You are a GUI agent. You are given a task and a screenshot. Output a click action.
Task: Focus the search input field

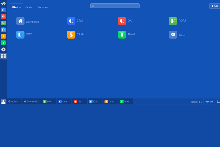coord(115,6)
